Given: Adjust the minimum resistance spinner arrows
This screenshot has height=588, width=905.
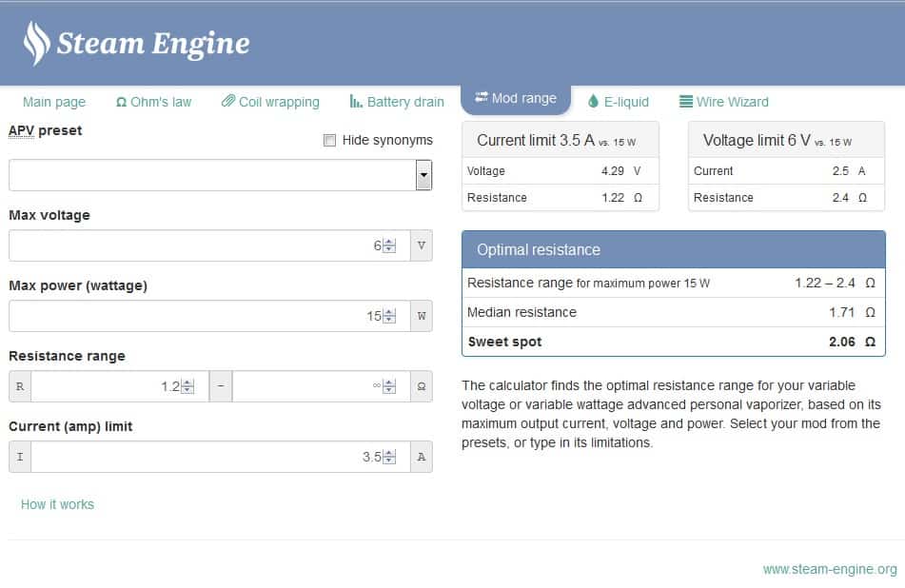Looking at the screenshot, I should [187, 386].
